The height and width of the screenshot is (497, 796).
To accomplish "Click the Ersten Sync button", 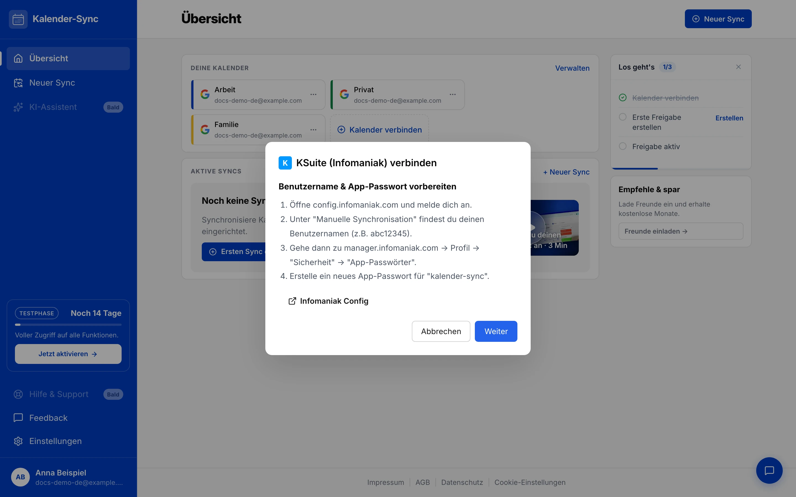I will click(234, 252).
